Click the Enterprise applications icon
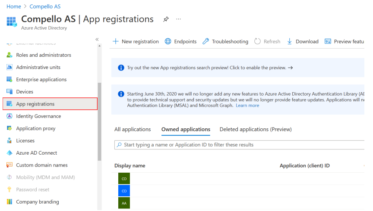The image size is (373, 211). coord(9,80)
